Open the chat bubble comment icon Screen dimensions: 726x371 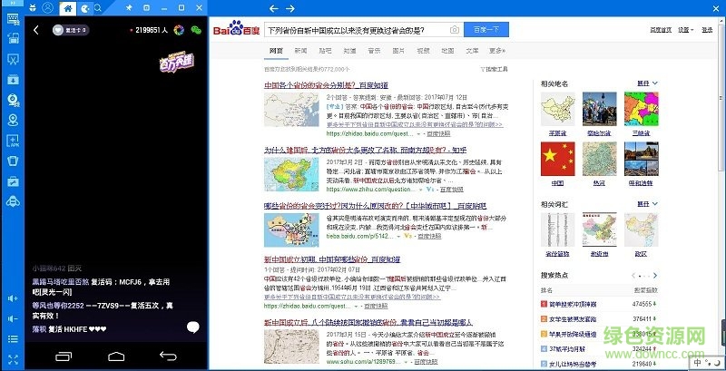click(x=192, y=327)
